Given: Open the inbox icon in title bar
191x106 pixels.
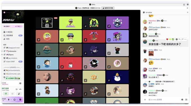Looking at the screenshot, I should click(x=184, y=4).
